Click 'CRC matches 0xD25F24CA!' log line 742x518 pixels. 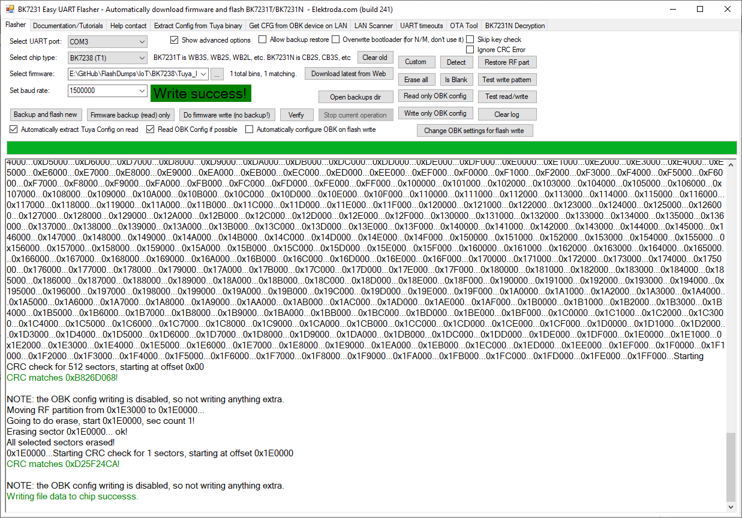coord(63,464)
